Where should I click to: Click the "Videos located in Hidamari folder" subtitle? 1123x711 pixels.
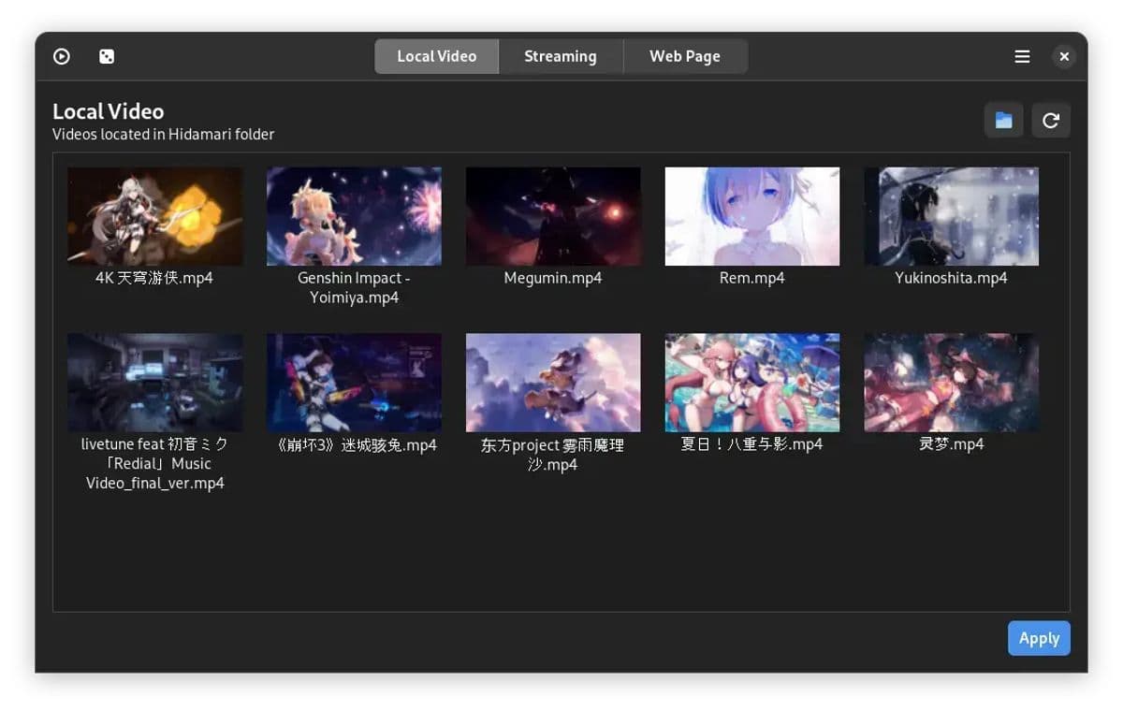click(164, 134)
